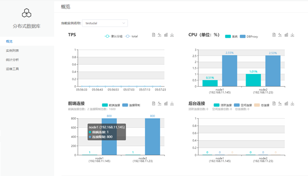
Task: Click the node2 DBProxy 2.53% bar
Action: [273, 71]
